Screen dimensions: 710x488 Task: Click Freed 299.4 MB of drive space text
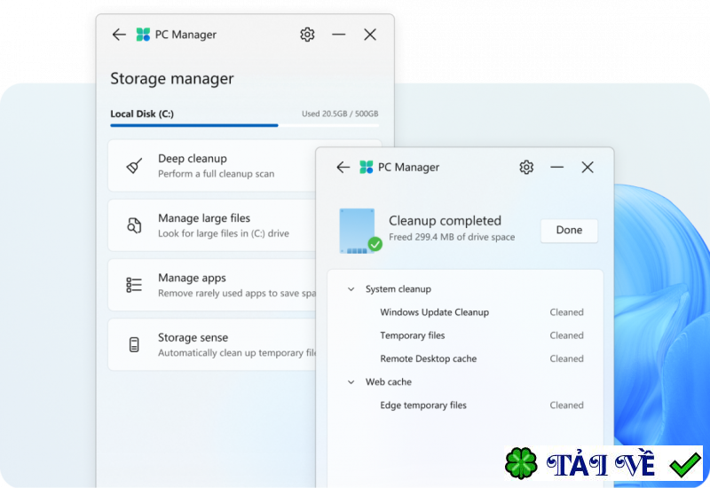click(452, 237)
